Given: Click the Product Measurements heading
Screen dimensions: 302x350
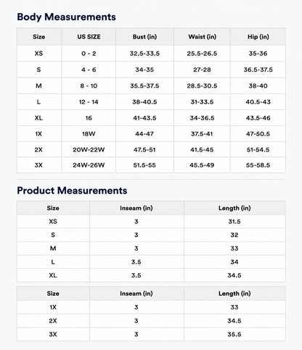Looking at the screenshot, I should [x=72, y=191].
